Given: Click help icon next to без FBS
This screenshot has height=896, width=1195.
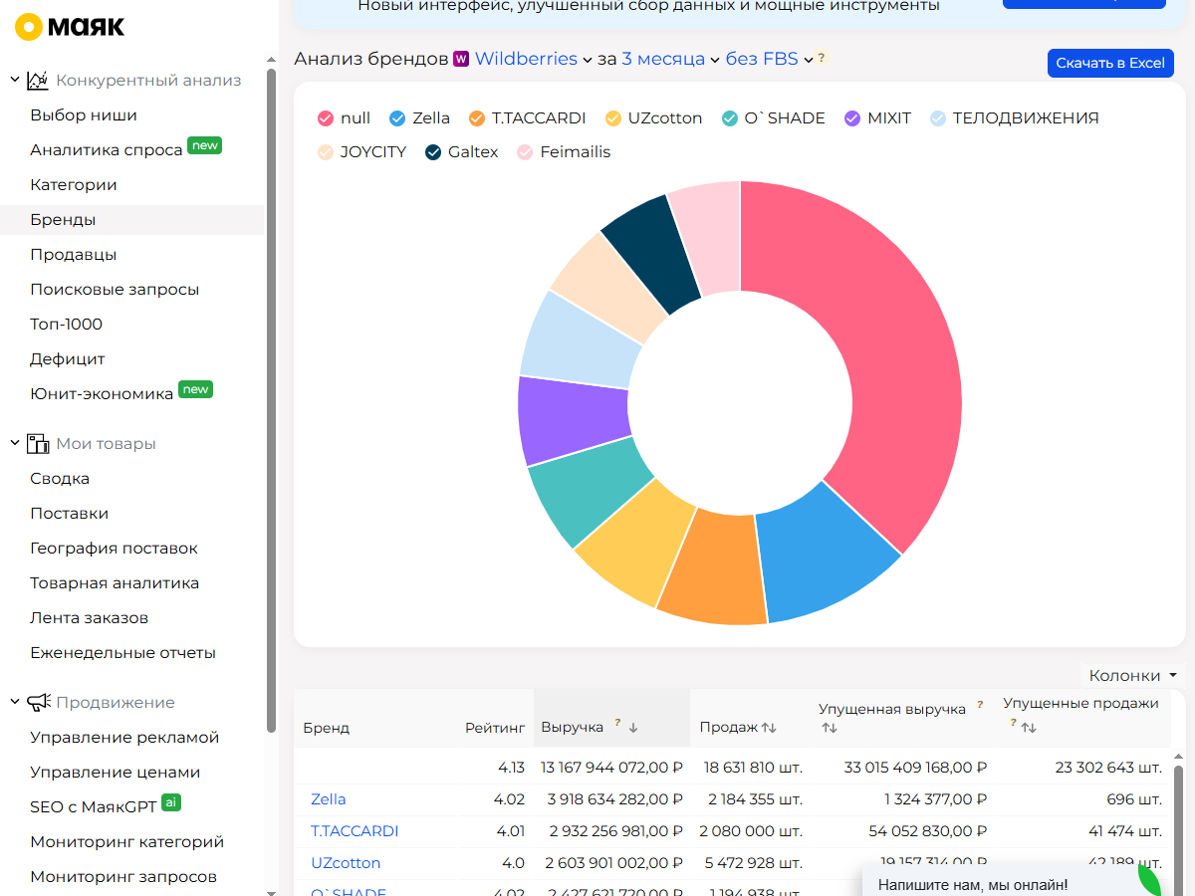Looking at the screenshot, I should (822, 59).
